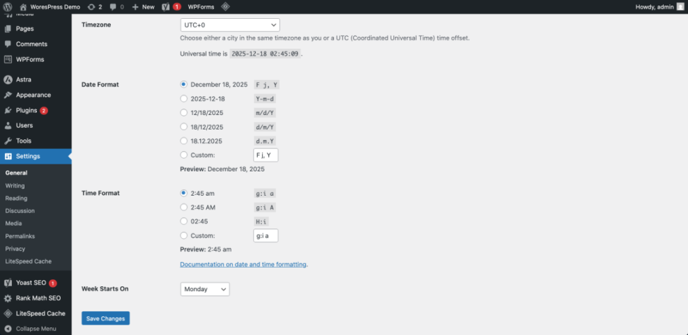The height and width of the screenshot is (335, 688).
Task: Click the red Plugins update badge 2
Action: pos(44,111)
